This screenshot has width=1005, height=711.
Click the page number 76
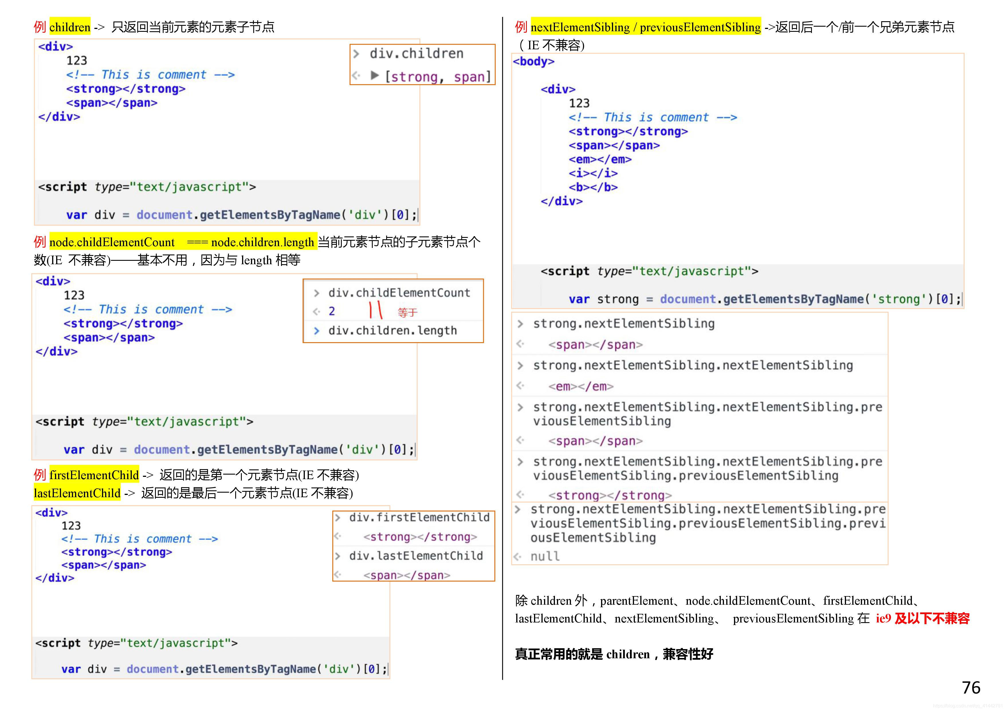coord(971,688)
